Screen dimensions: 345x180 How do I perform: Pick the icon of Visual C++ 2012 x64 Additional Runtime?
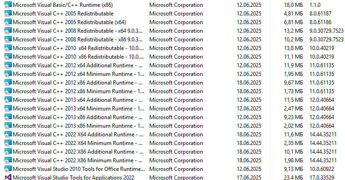[x=8, y=65]
